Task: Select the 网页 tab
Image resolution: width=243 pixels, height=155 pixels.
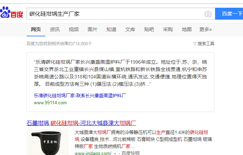Action: (36, 29)
